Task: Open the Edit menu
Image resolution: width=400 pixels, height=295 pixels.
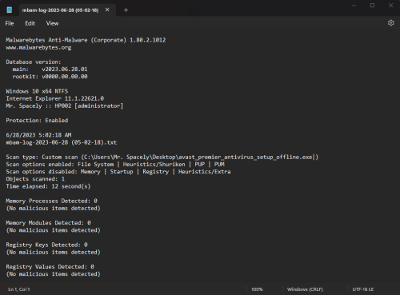Action: pyautogui.click(x=30, y=23)
